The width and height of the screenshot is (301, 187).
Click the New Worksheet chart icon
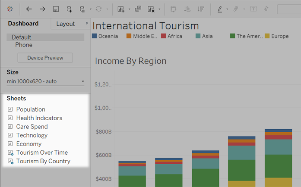pyautogui.click(x=121, y=9)
